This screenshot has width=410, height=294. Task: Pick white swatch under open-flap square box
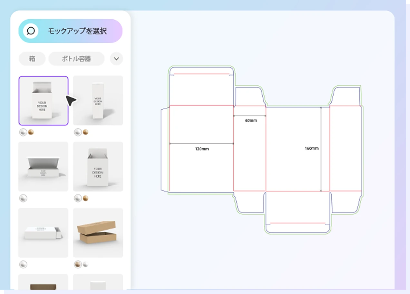78,198
